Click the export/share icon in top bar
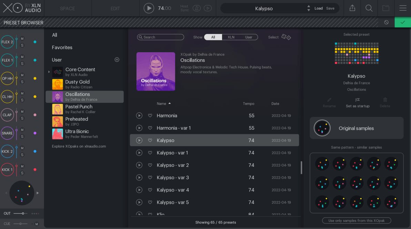The height and width of the screenshot is (229, 411). click(352, 8)
